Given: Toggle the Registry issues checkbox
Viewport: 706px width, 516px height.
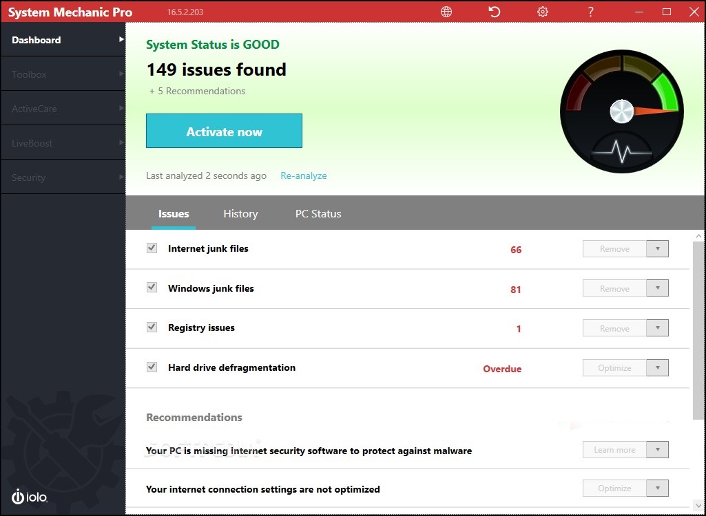Looking at the screenshot, I should point(152,327).
